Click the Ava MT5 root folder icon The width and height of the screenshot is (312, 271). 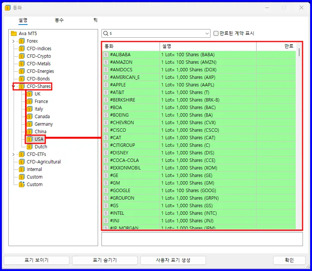(14, 34)
